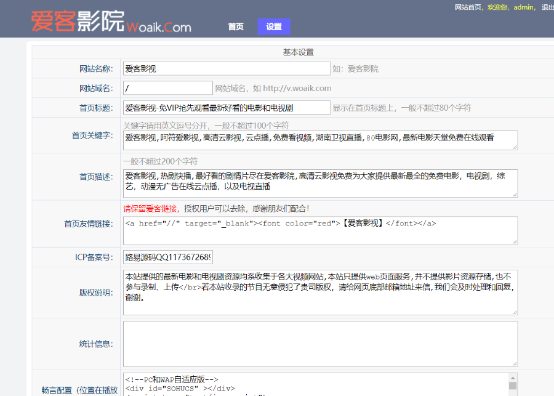Click the admin username link
This screenshot has width=554, height=396.
tap(523, 7)
